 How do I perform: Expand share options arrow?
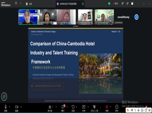point(88,107)
